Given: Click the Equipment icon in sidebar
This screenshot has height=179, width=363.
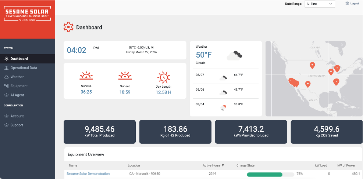Looking at the screenshot, I should click(x=6, y=86).
